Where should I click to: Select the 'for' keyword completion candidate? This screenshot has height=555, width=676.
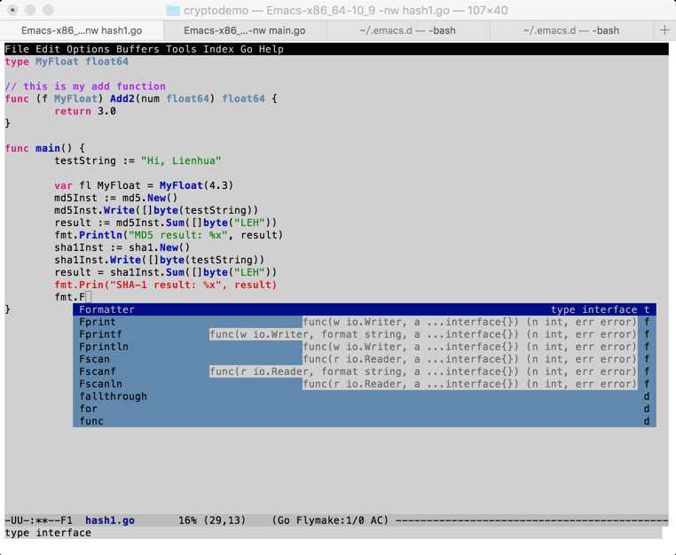coord(365,409)
